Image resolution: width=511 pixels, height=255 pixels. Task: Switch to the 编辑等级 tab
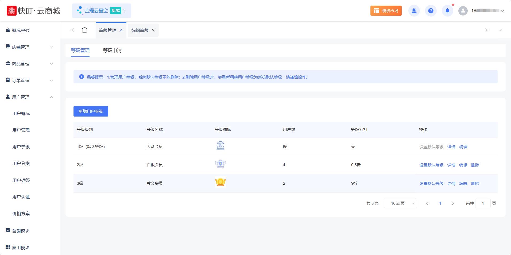tap(139, 30)
